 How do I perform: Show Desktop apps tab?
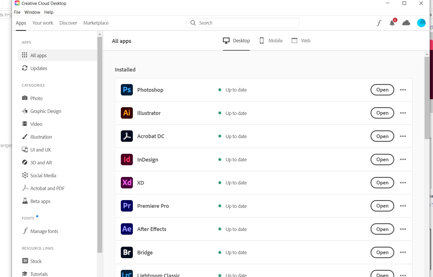tap(236, 41)
